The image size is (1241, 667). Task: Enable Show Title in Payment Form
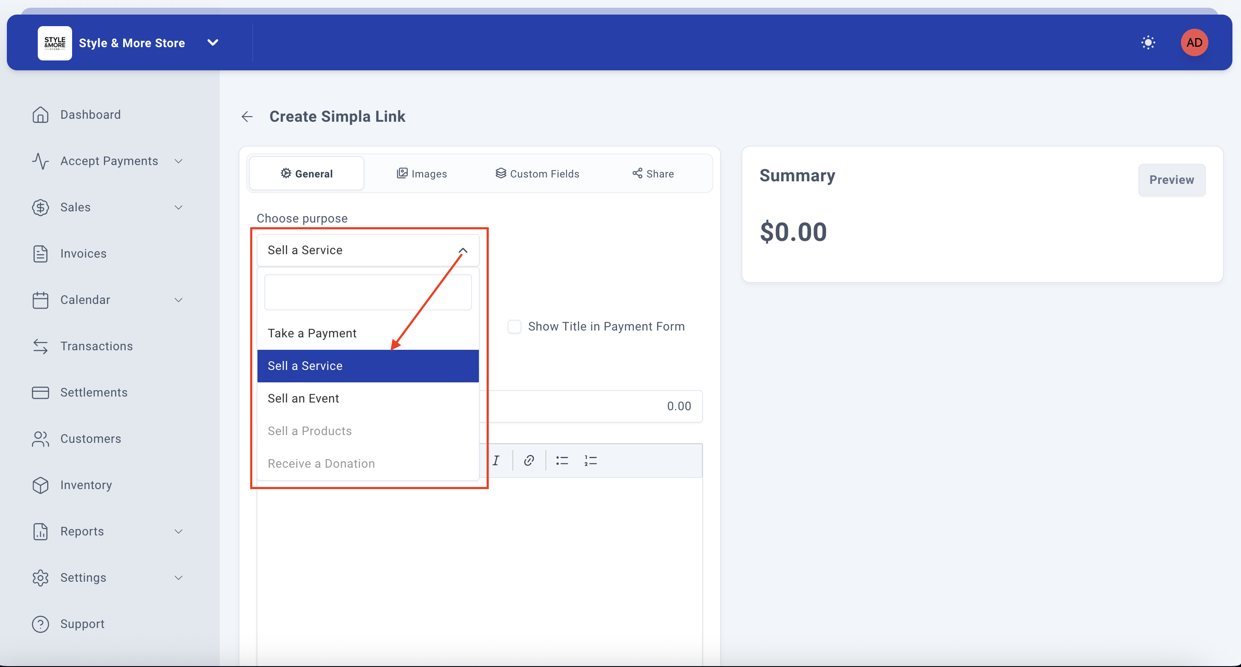(515, 327)
